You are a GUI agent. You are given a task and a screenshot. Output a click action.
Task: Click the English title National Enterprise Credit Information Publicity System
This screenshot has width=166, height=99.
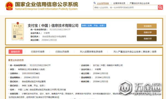coord(46,9)
